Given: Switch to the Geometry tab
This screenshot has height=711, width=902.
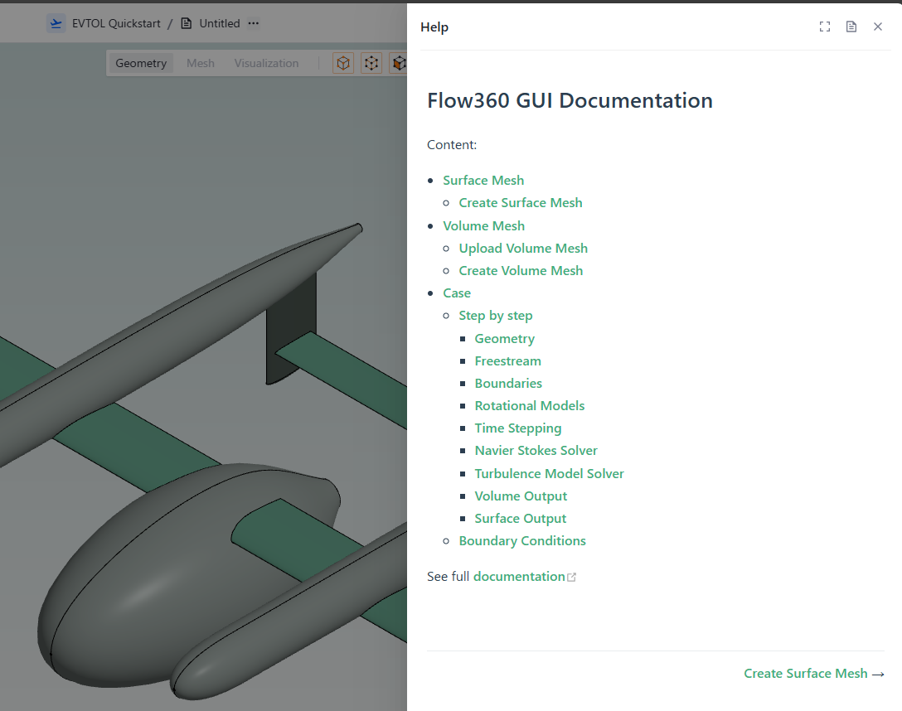Looking at the screenshot, I should (141, 63).
